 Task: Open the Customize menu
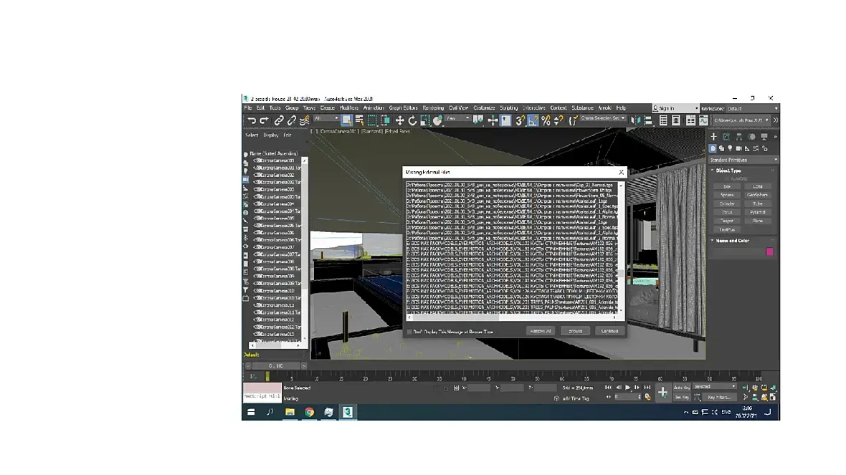[484, 108]
